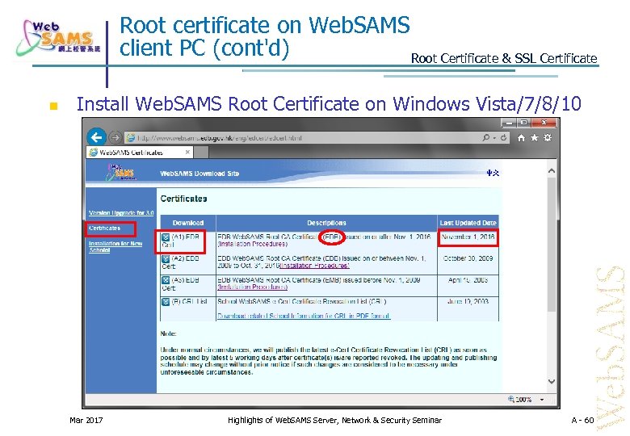Open the zoom level dropdown arrow
630x436 pixels.
542,400
